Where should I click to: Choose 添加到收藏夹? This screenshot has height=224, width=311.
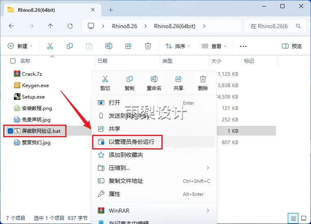[x=154, y=155]
